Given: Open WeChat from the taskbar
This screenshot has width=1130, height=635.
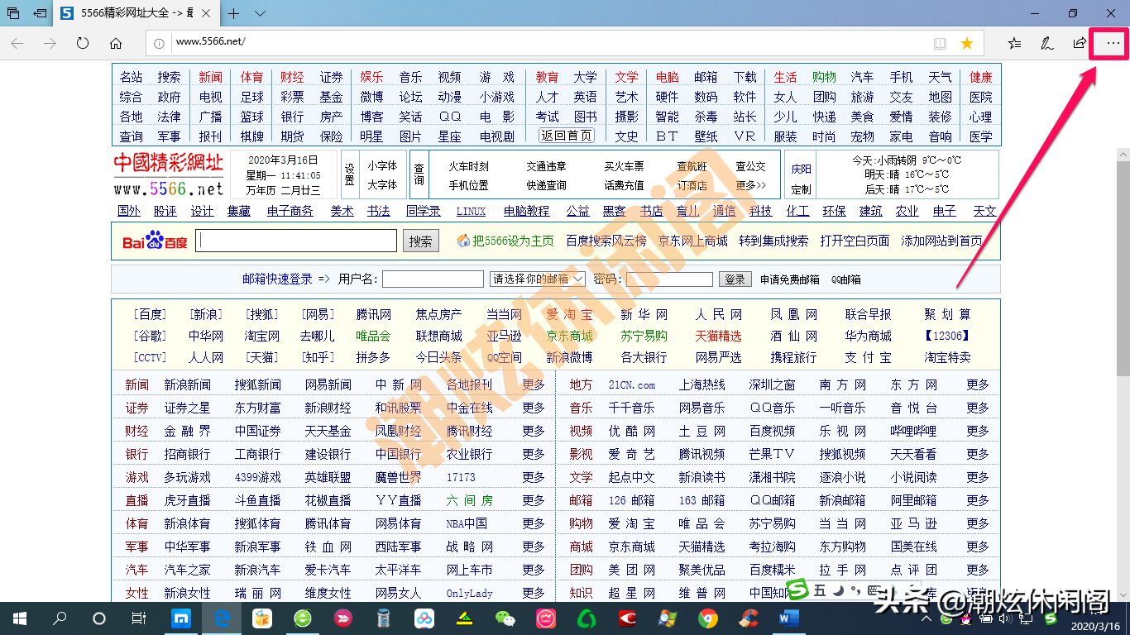Looking at the screenshot, I should 505,618.
